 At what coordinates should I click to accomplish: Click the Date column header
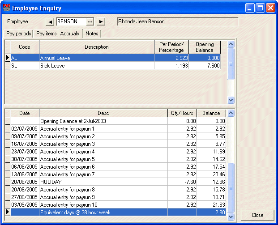coord(25,113)
